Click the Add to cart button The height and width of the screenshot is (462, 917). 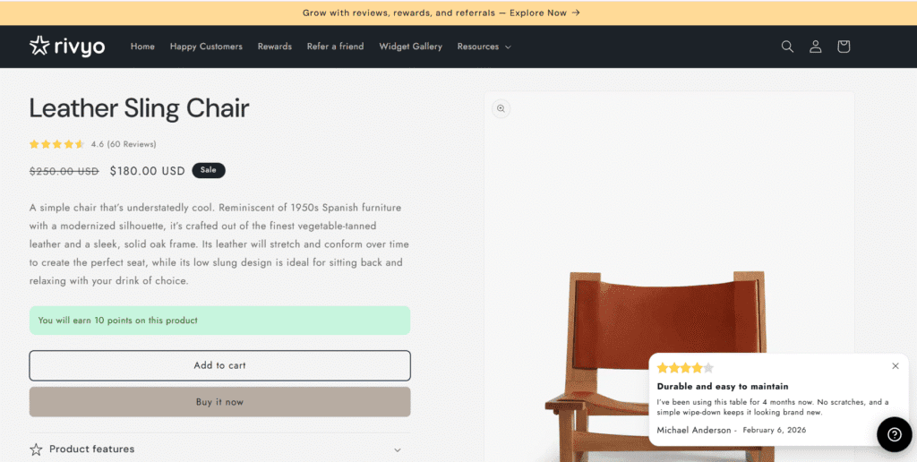tap(219, 365)
